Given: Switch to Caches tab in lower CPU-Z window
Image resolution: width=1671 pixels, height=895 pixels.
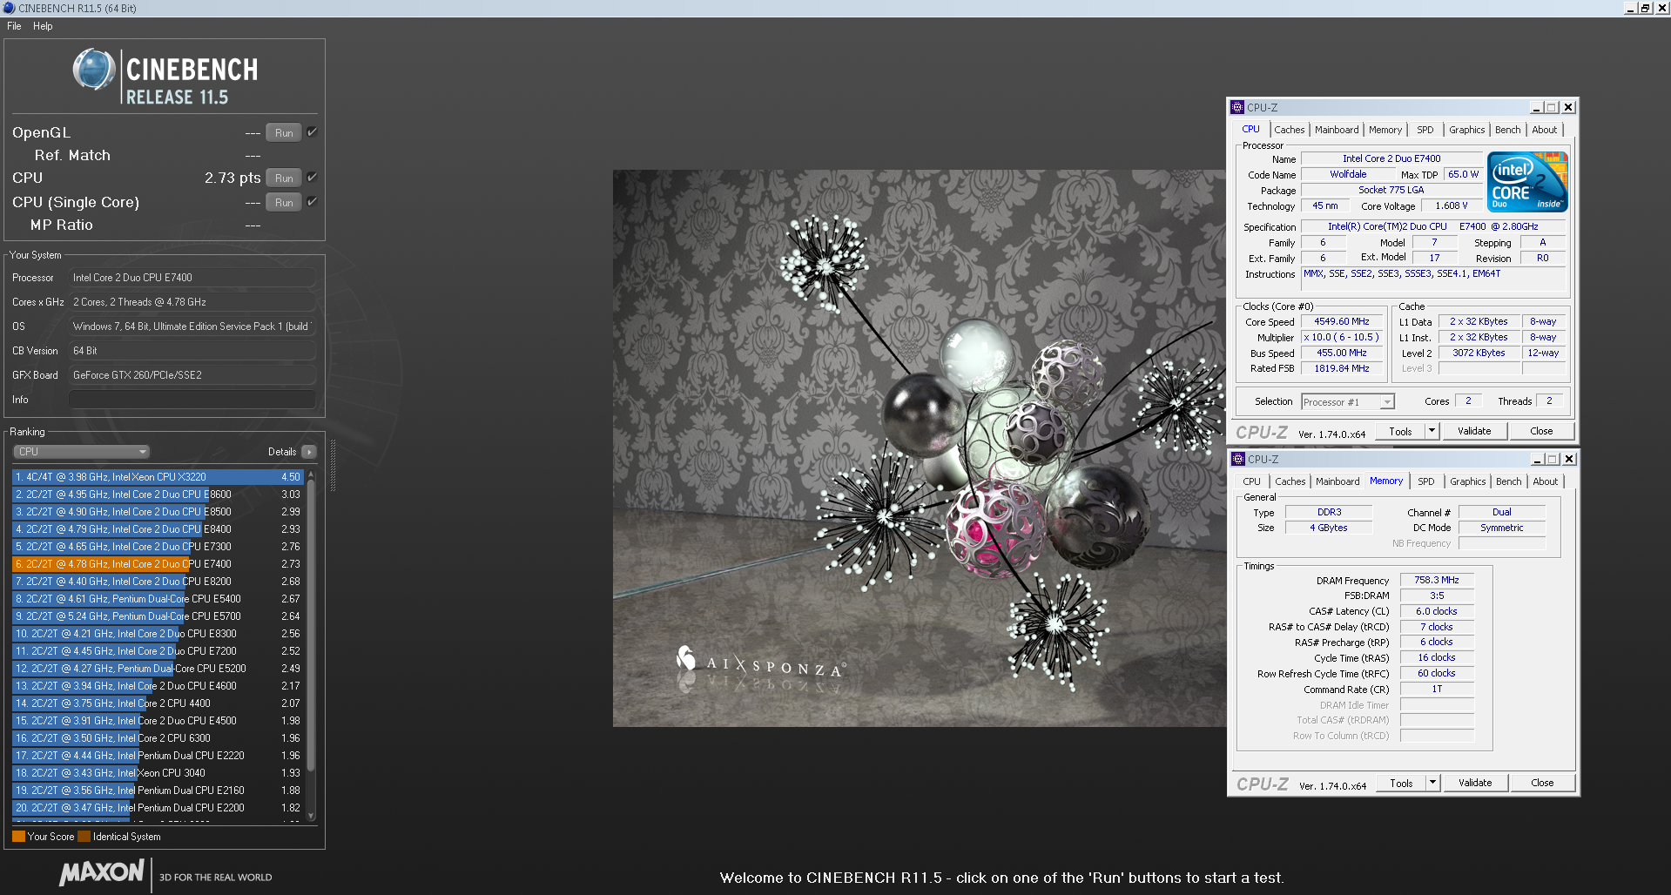Looking at the screenshot, I should [1290, 481].
